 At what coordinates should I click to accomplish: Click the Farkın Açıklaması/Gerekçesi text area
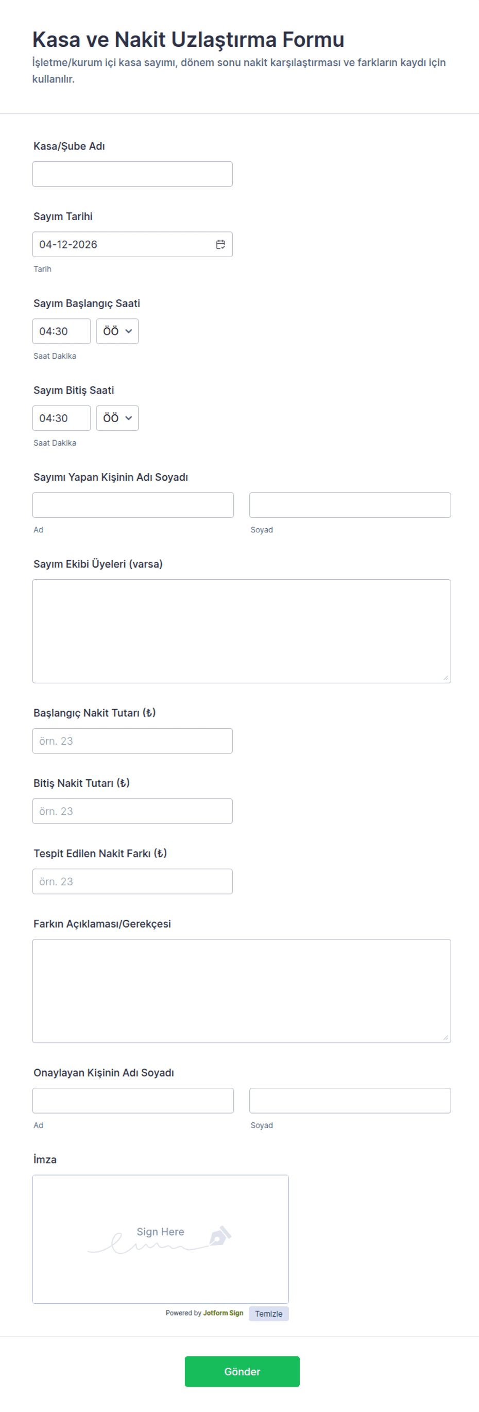[x=241, y=990]
